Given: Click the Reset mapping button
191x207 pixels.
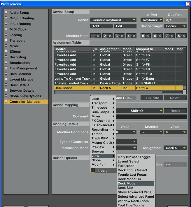Looking at the screenshot, I should (175, 111).
